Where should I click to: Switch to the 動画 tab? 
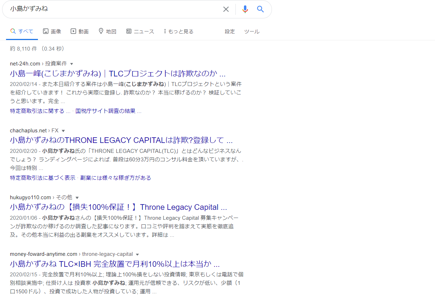[80, 31]
